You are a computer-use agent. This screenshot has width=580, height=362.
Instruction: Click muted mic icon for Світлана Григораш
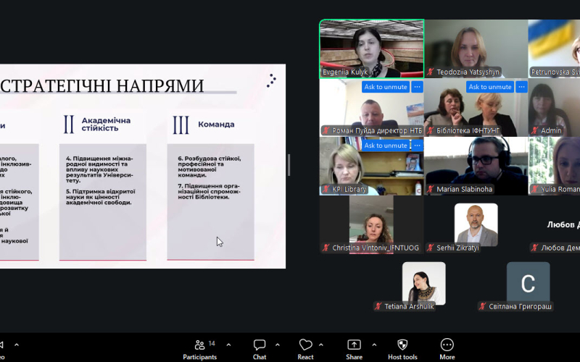coord(482,306)
